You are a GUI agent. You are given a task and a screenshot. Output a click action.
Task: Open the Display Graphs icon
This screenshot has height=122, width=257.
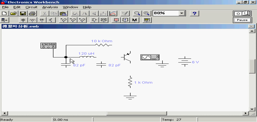(x=113, y=13)
